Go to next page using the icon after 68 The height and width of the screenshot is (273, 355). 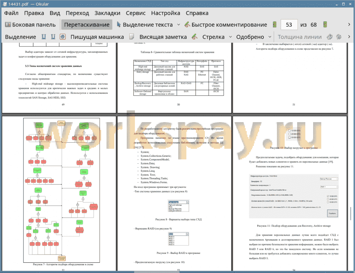pyautogui.click(x=325, y=24)
